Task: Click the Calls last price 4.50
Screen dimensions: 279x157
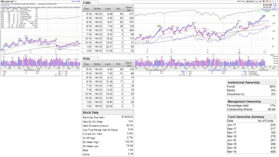Action: (110, 18)
